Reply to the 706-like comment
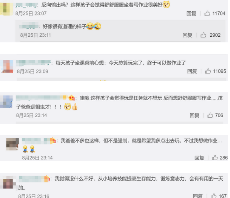Image resolution: width=230 pixels, height=198 pixels. pos(195,115)
